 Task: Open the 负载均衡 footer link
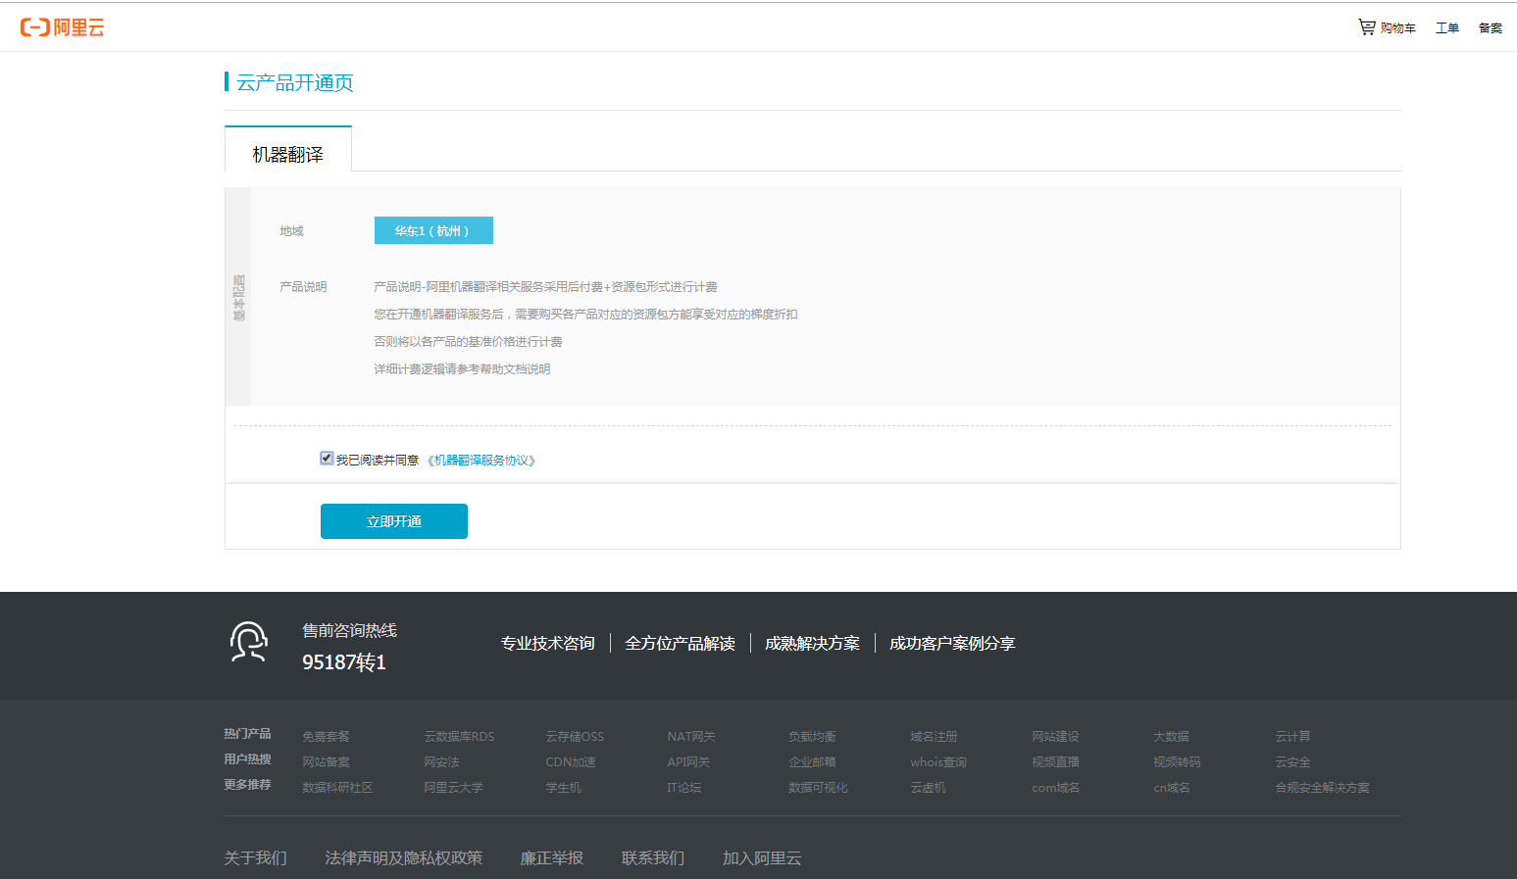813,736
